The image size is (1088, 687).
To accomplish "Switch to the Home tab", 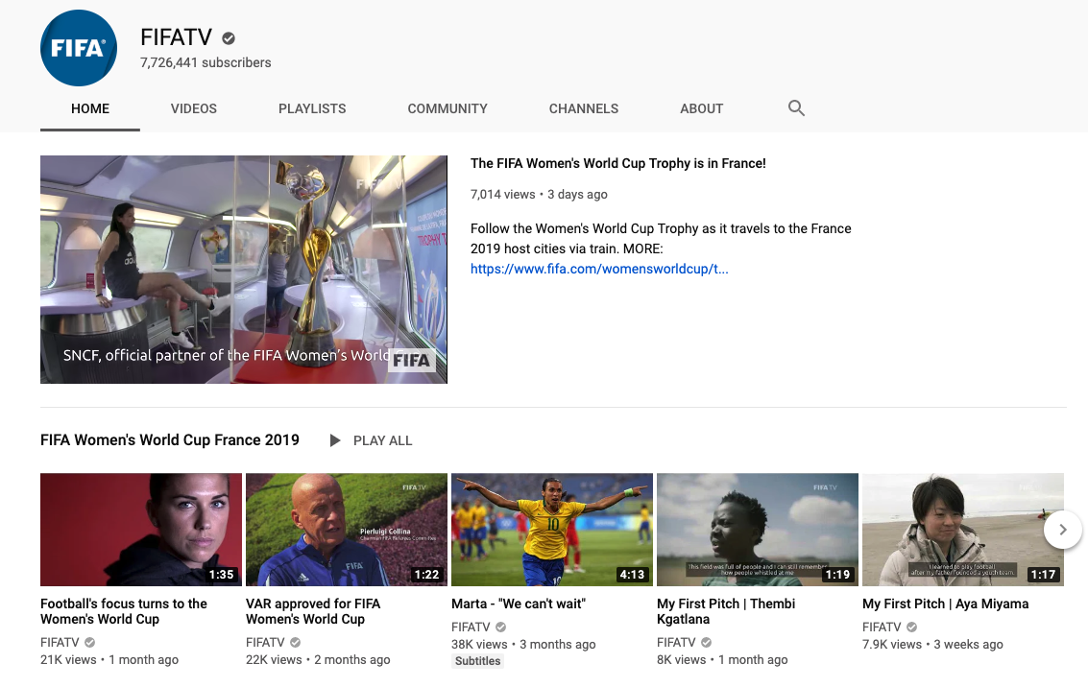I will click(90, 108).
